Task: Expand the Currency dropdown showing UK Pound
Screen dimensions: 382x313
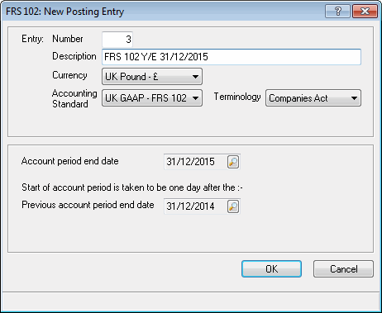Action: point(152,77)
